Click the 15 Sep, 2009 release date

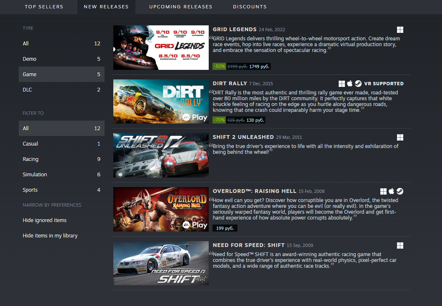[x=300, y=245]
